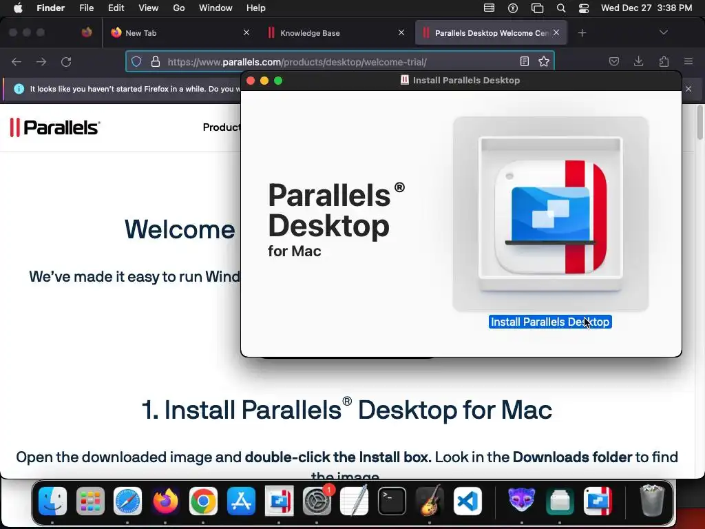Open Launchpad from the Dock

click(90, 501)
